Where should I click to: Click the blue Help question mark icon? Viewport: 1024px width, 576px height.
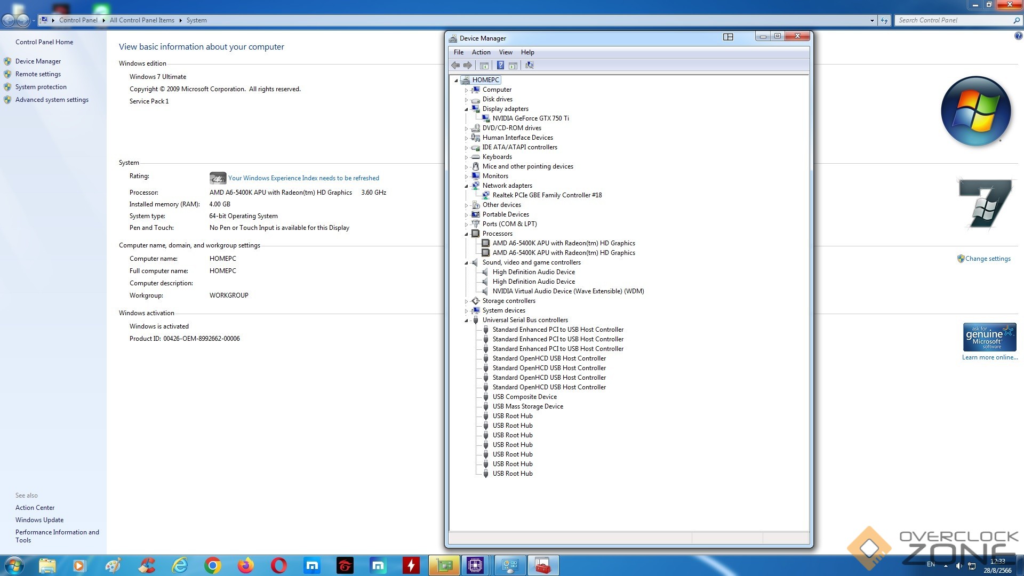[500, 65]
